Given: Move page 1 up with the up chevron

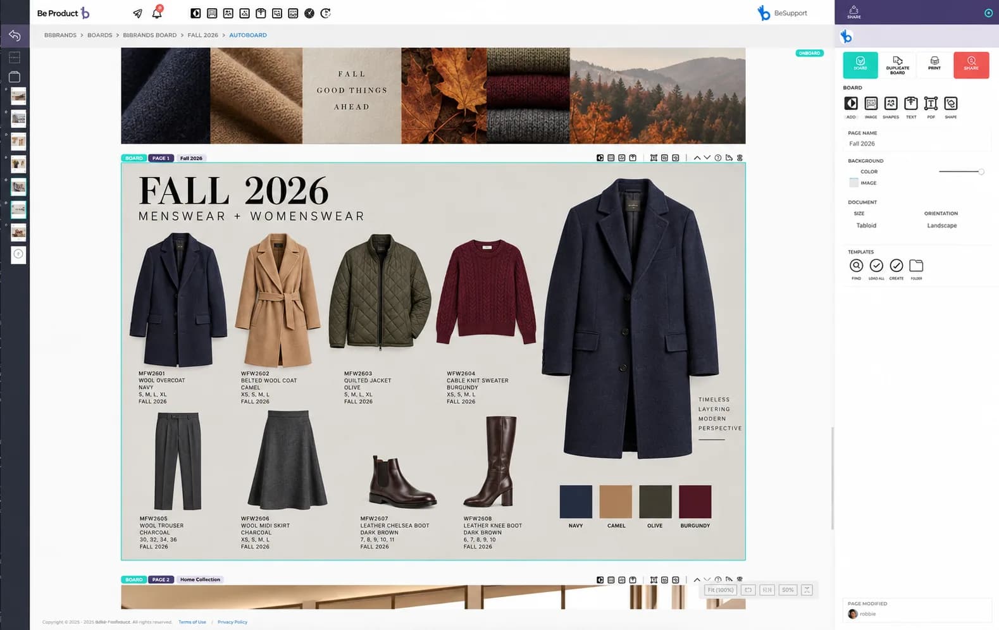Looking at the screenshot, I should 697,158.
